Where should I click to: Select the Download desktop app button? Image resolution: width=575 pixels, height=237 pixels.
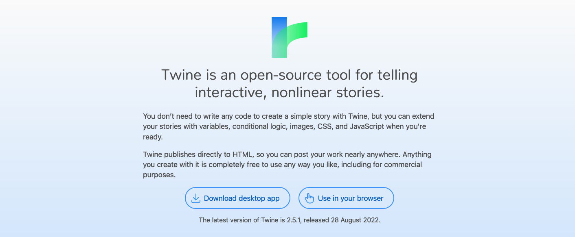(x=237, y=198)
